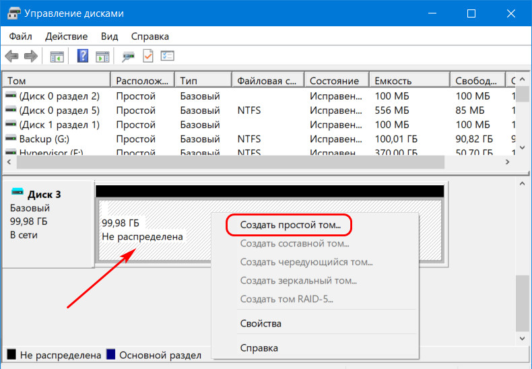Sort by the Файловая с... column header
The height and width of the screenshot is (369, 532).
(x=268, y=80)
